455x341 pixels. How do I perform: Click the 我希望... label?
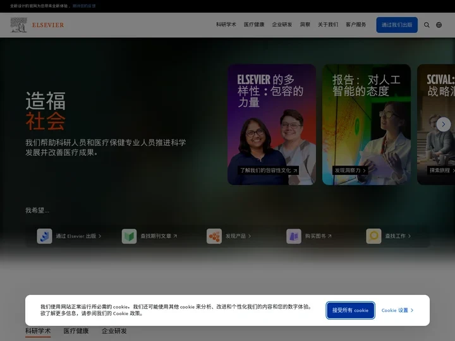pos(37,210)
